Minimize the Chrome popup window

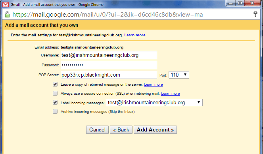coord(230,3)
